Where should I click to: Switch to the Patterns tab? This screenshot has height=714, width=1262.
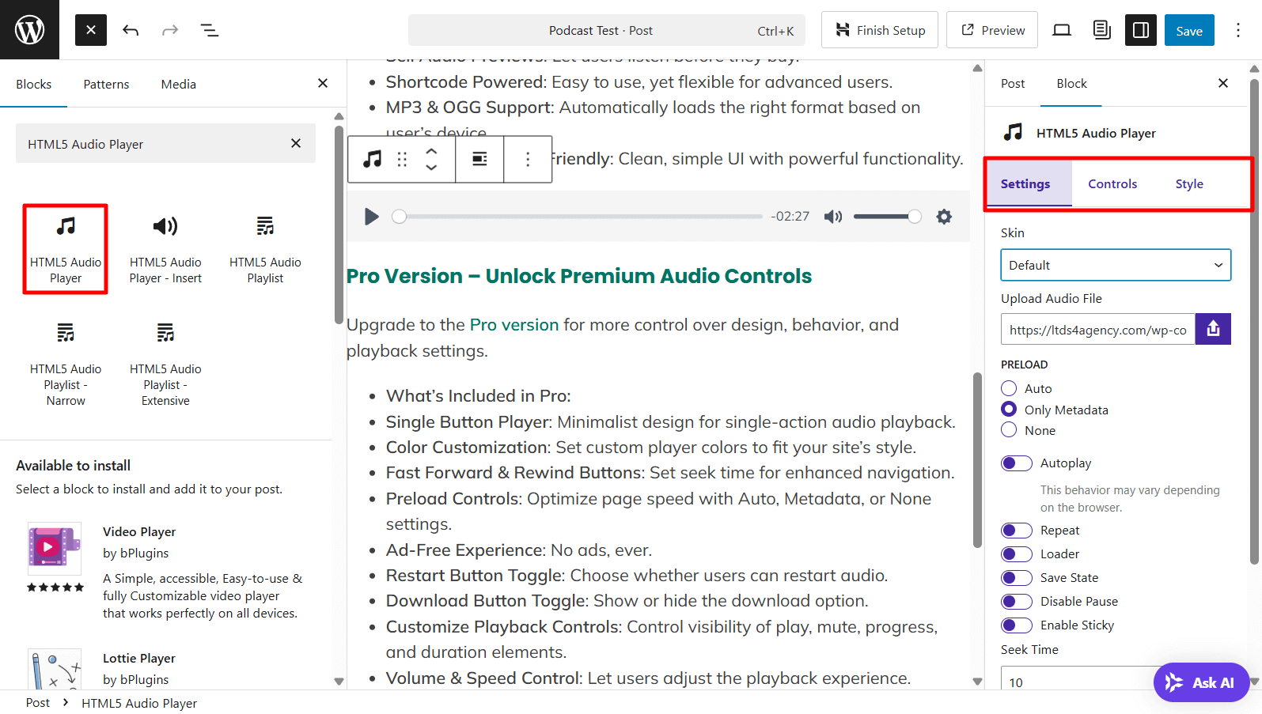click(106, 84)
